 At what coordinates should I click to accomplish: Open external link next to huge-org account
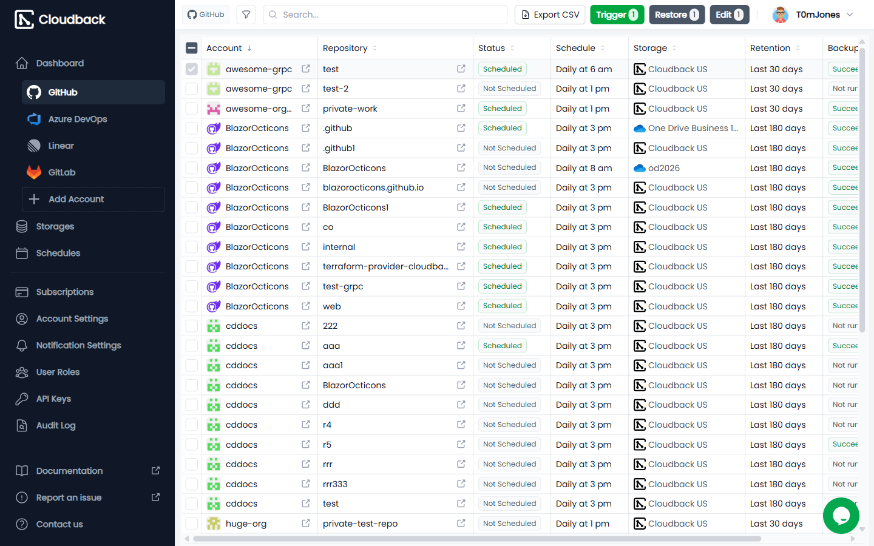coord(306,523)
